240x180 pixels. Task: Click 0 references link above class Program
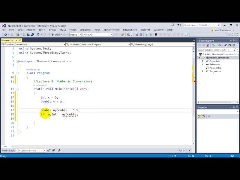(x=33, y=69)
